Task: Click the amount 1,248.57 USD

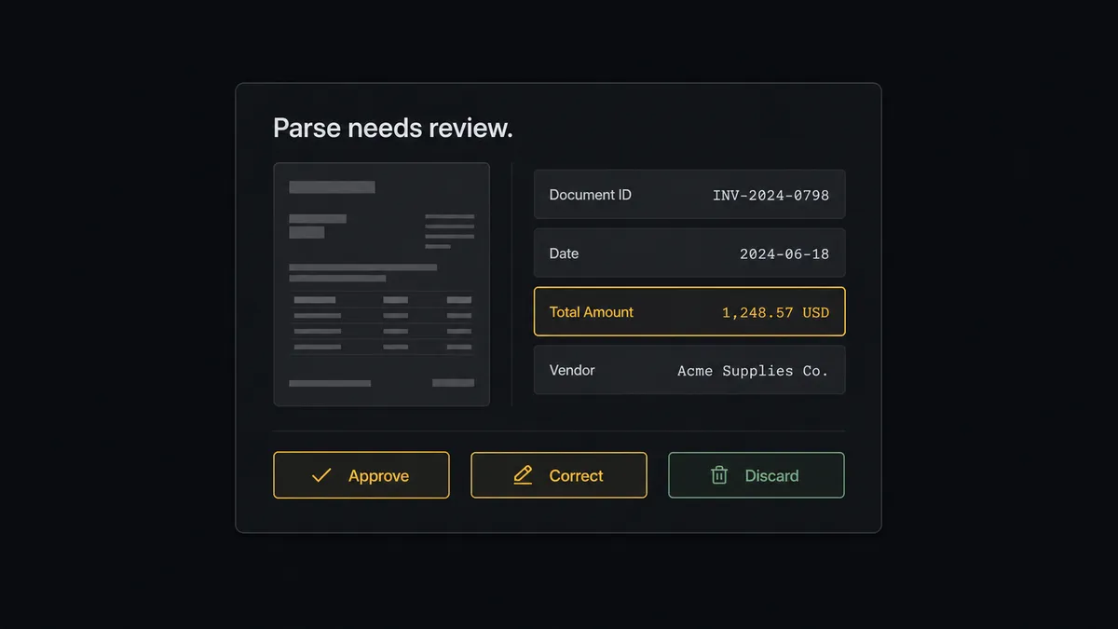Action: click(775, 313)
